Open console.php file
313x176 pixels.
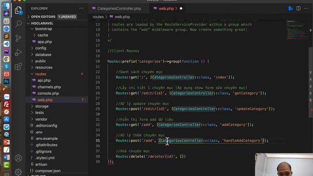(48, 93)
